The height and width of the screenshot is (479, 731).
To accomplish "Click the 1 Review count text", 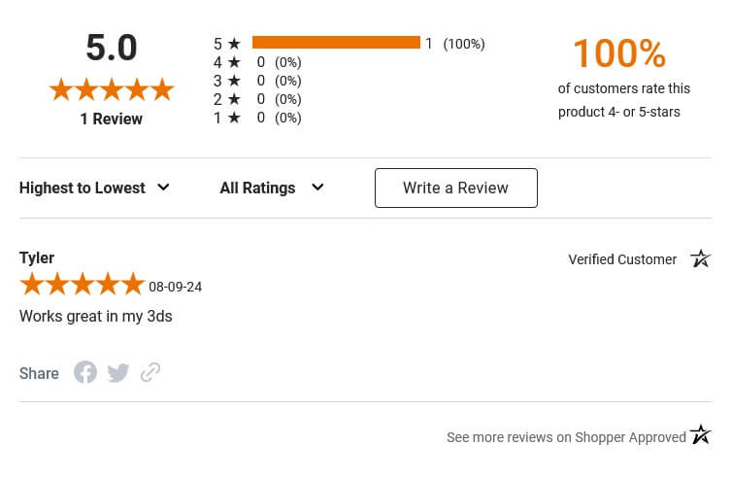I will (x=112, y=119).
